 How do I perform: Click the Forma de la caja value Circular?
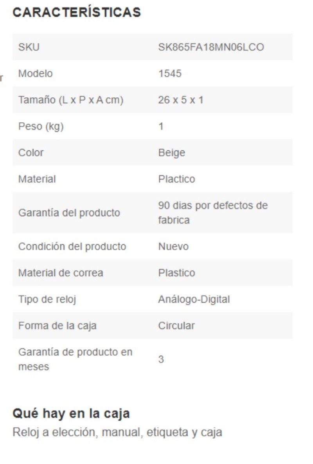(177, 326)
